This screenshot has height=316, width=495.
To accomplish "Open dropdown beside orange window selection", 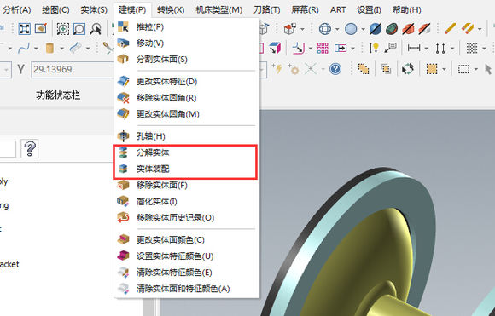I will click(x=444, y=69).
